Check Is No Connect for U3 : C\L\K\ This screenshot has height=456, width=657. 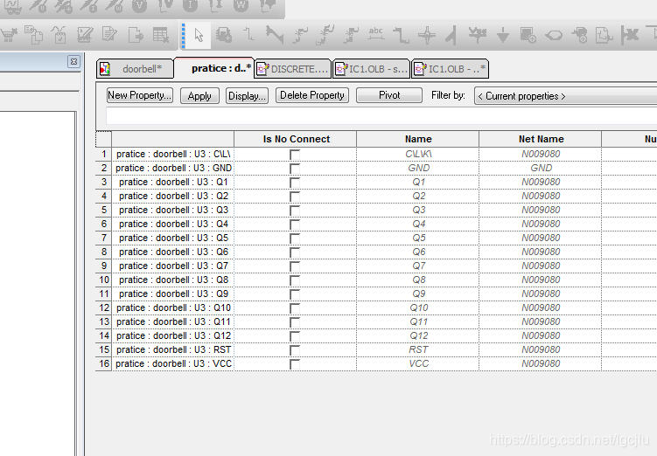pos(295,155)
